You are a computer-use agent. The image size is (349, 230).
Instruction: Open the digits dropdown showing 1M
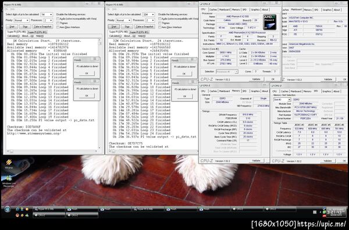click(47, 15)
